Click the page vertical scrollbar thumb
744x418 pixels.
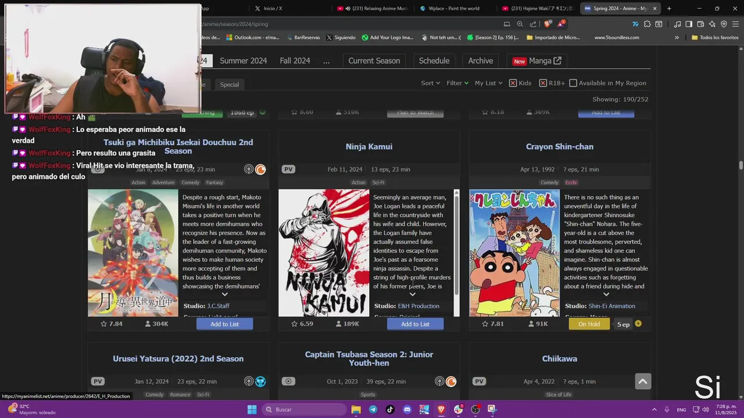(x=741, y=165)
